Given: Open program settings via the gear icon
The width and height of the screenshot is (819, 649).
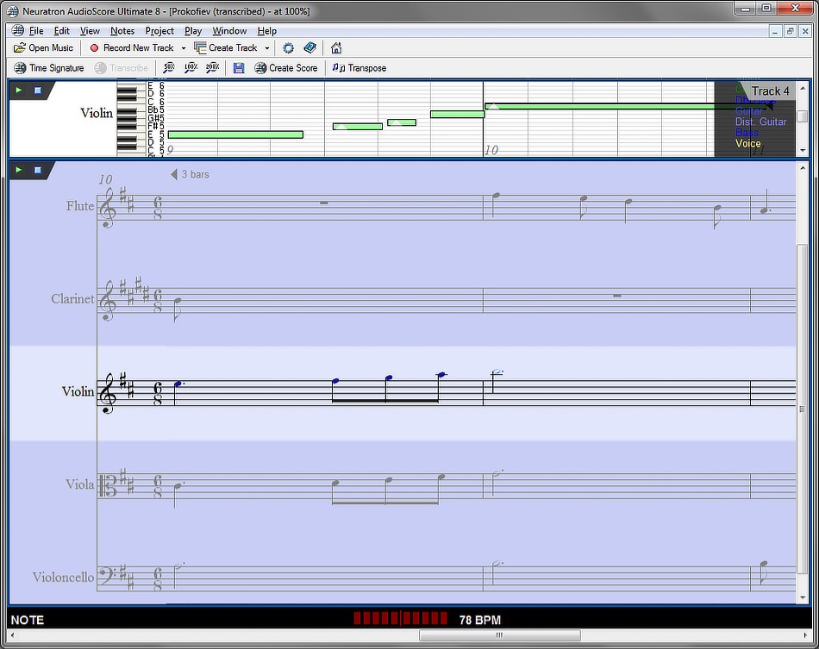Looking at the screenshot, I should (287, 48).
